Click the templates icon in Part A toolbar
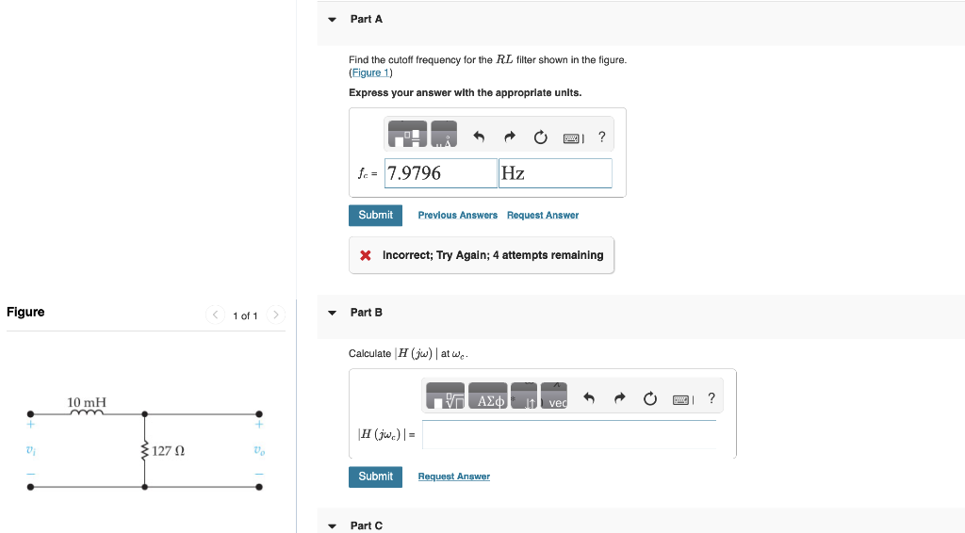The height and width of the screenshot is (533, 965). (407, 134)
